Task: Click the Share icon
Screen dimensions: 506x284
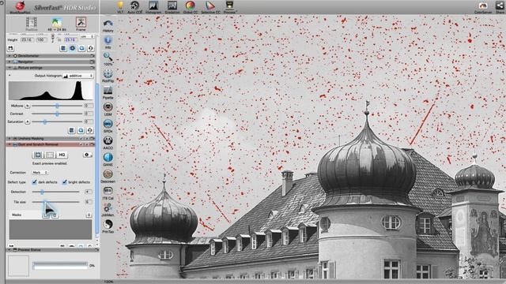Action: [x=500, y=6]
